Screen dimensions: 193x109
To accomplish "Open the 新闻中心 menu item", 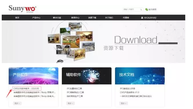I will click(x=75, y=17).
